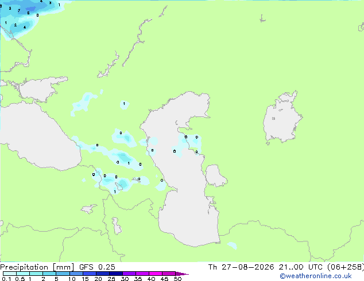Click the '0.1' legend scale label
This screenshot has height=281, width=364.
[6, 279]
